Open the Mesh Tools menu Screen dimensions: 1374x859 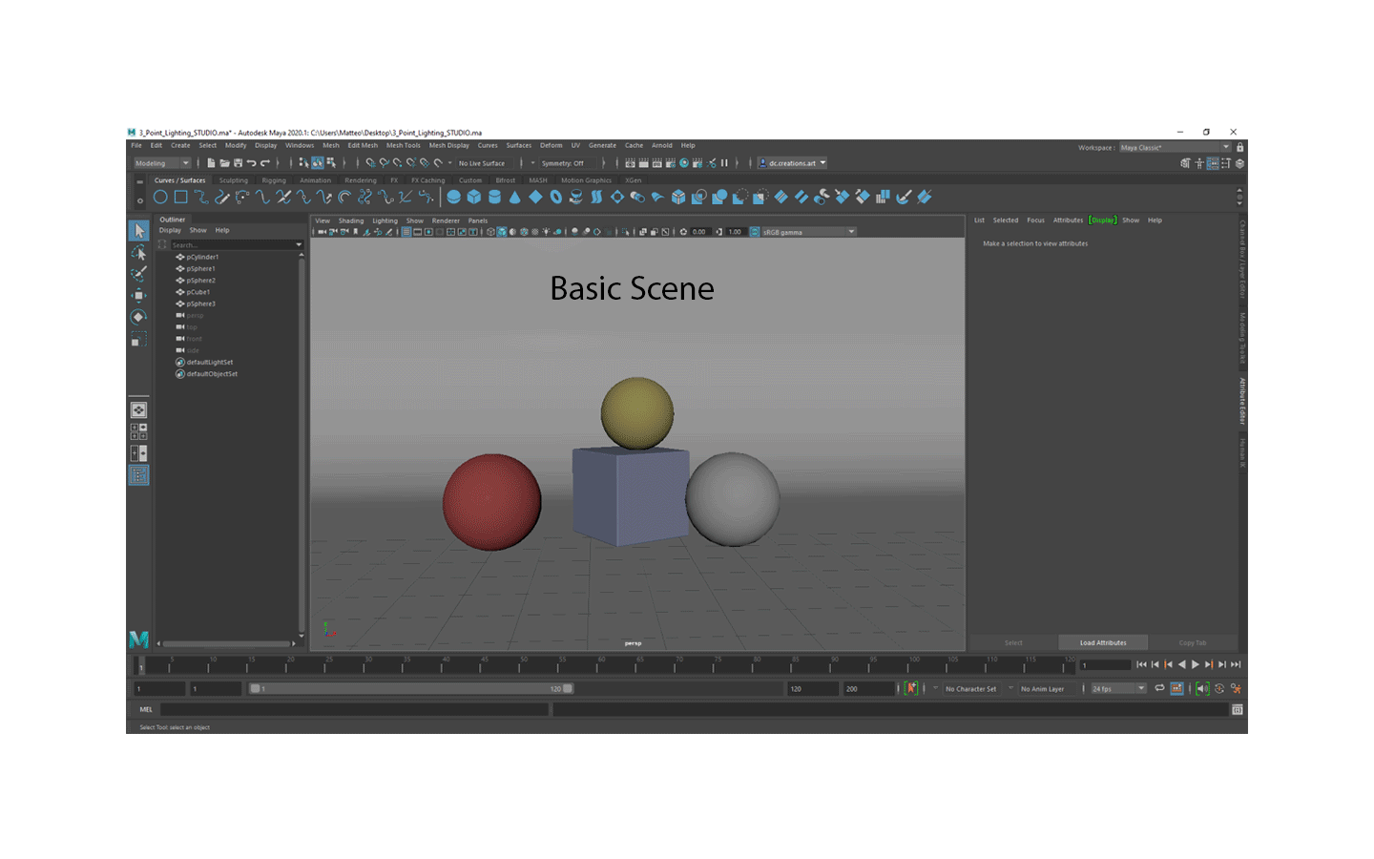404,146
